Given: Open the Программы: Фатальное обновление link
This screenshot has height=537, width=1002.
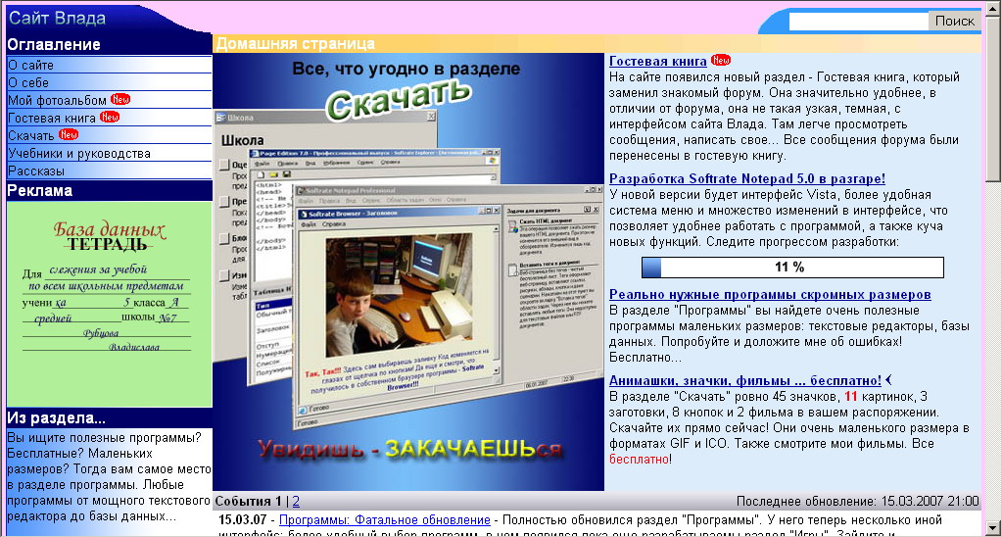Looking at the screenshot, I should (384, 519).
